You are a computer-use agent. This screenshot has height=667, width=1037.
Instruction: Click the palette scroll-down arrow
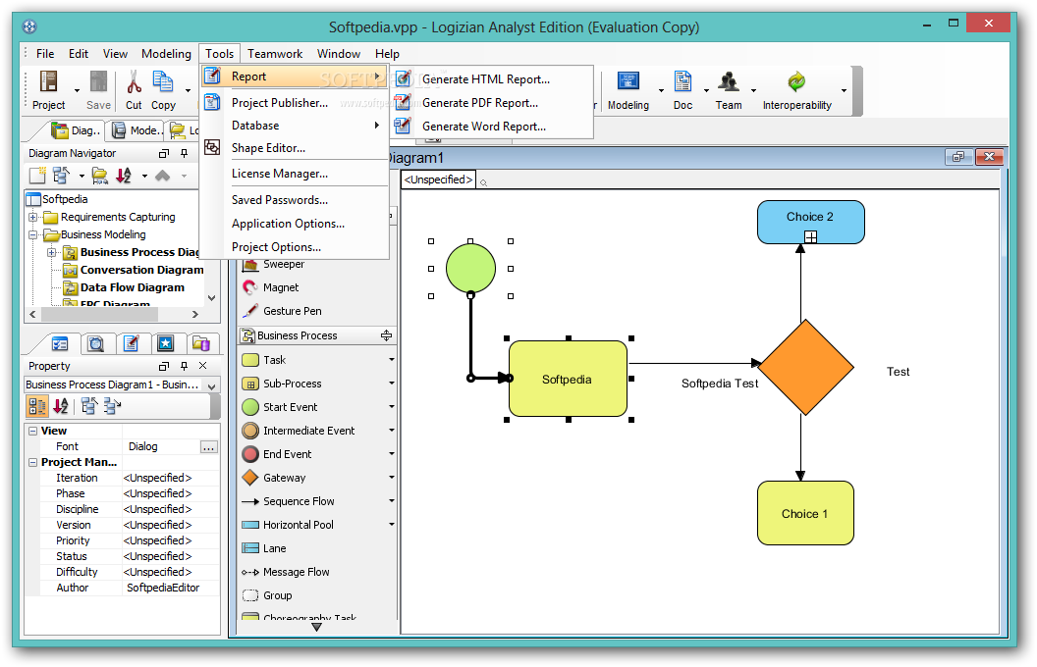pos(316,628)
